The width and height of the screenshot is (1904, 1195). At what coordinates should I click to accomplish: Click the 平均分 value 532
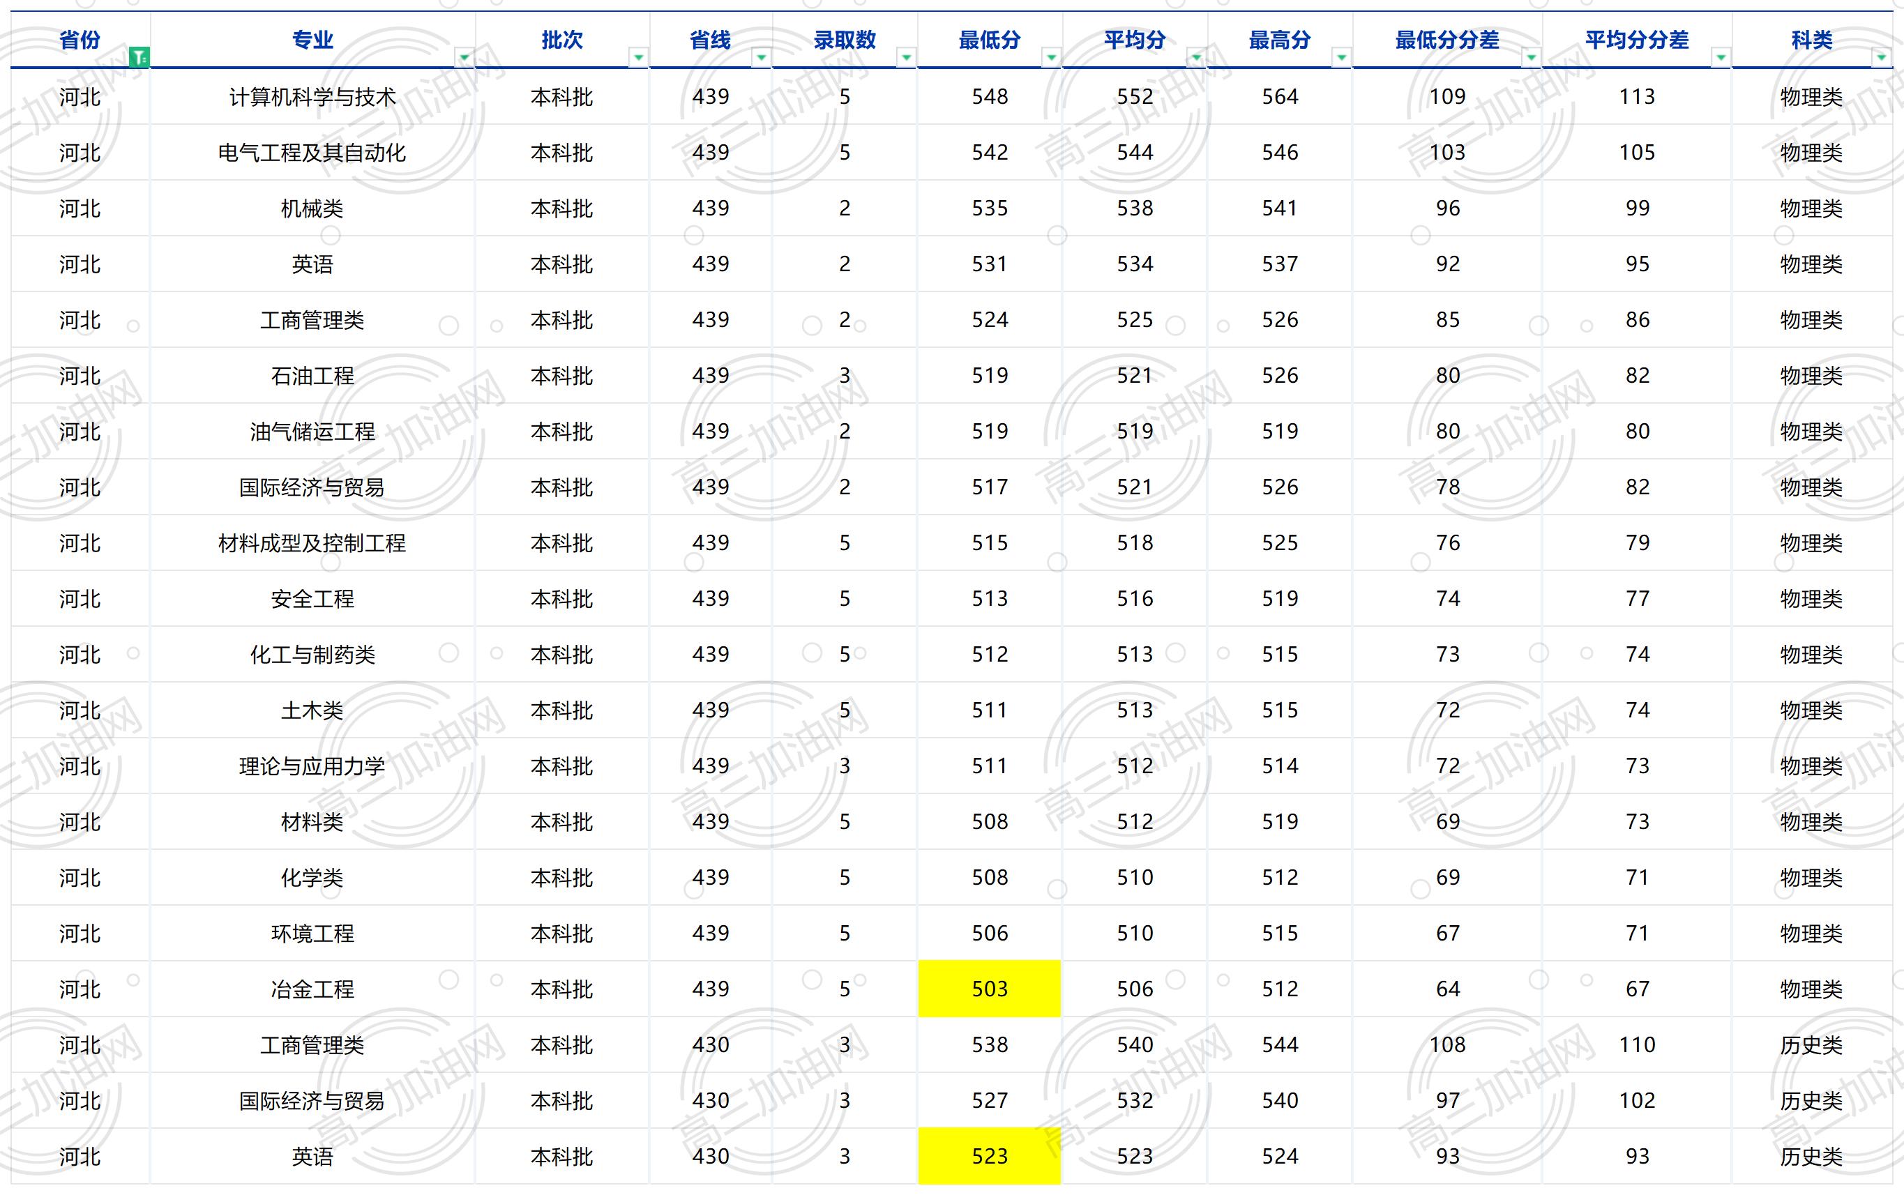coord(1135,1100)
